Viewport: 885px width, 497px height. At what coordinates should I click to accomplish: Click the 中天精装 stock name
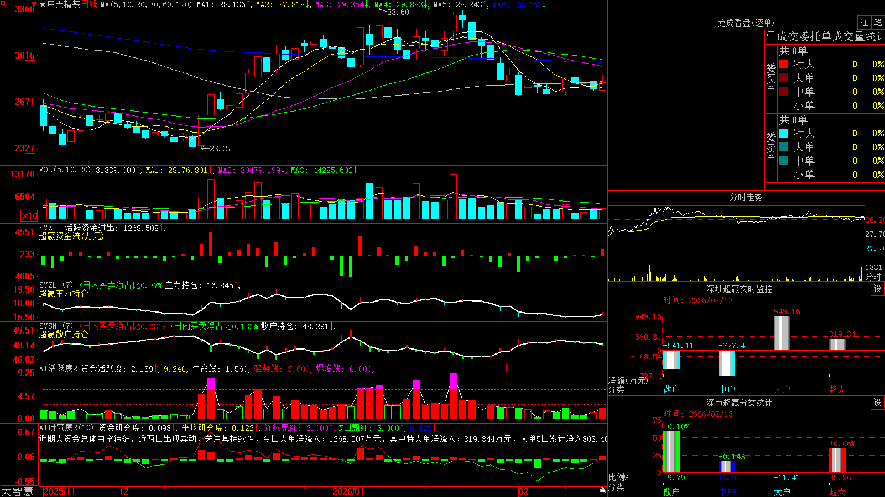[x=64, y=4]
